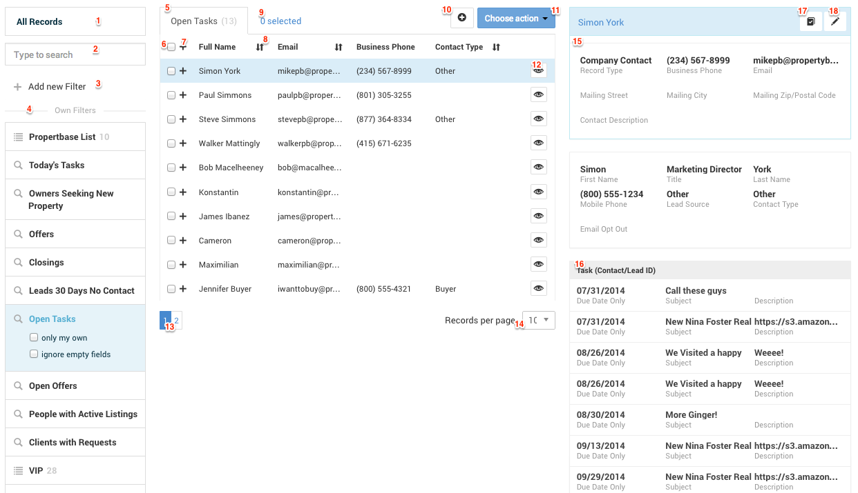Sort the Email column with its sort arrows
The height and width of the screenshot is (493, 858).
click(x=338, y=46)
